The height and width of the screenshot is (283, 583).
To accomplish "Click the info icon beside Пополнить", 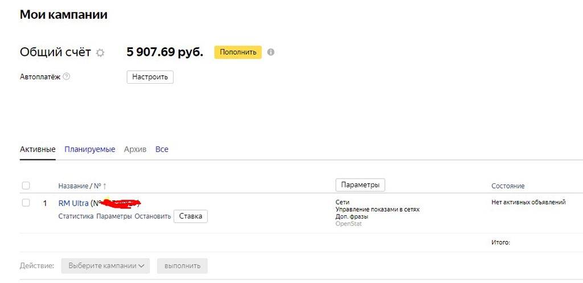I will tap(270, 52).
